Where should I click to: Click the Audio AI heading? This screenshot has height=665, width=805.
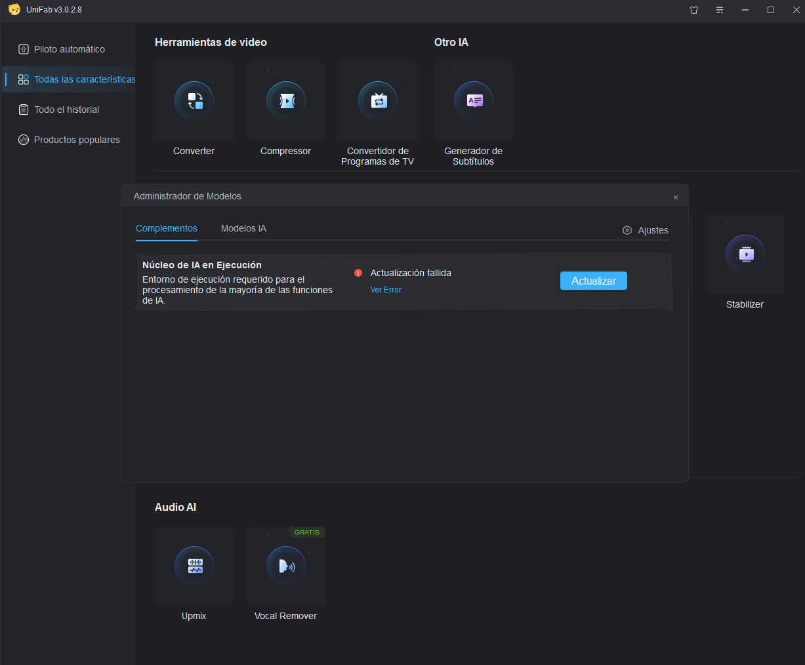coord(175,507)
